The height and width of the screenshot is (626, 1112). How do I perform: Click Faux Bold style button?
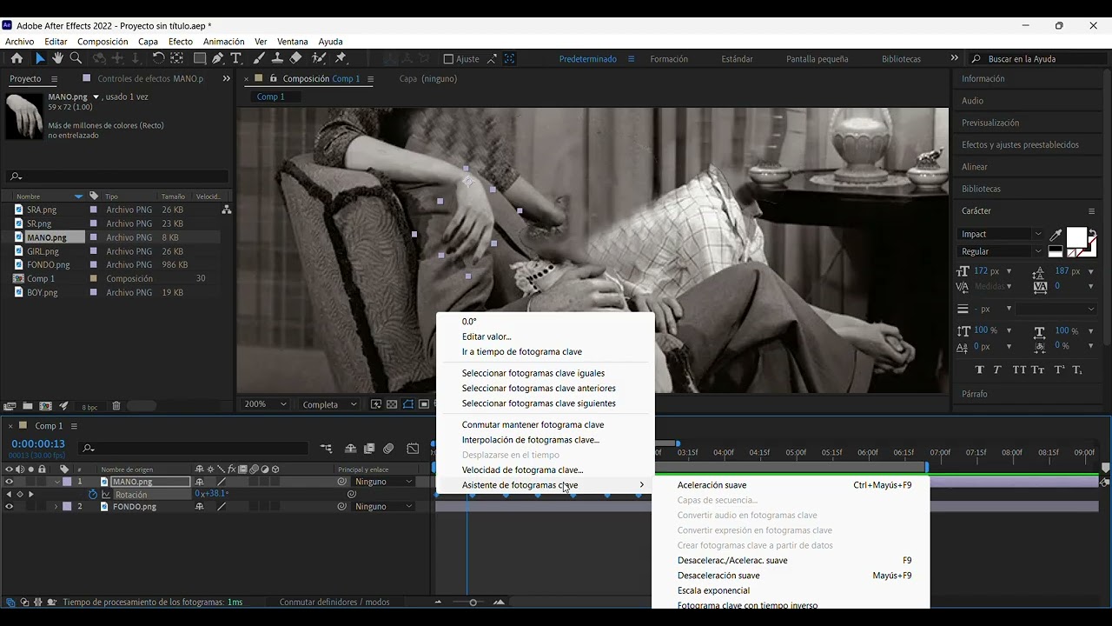[x=980, y=370]
